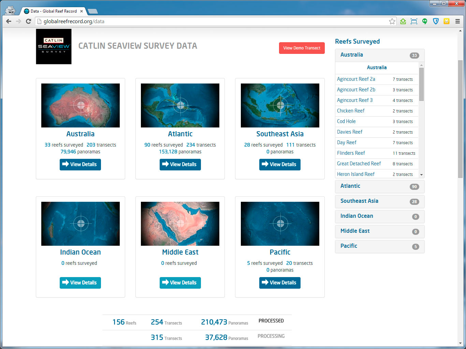The width and height of the screenshot is (466, 349).
Task: Open Flinders Reef link
Action: pos(351,153)
